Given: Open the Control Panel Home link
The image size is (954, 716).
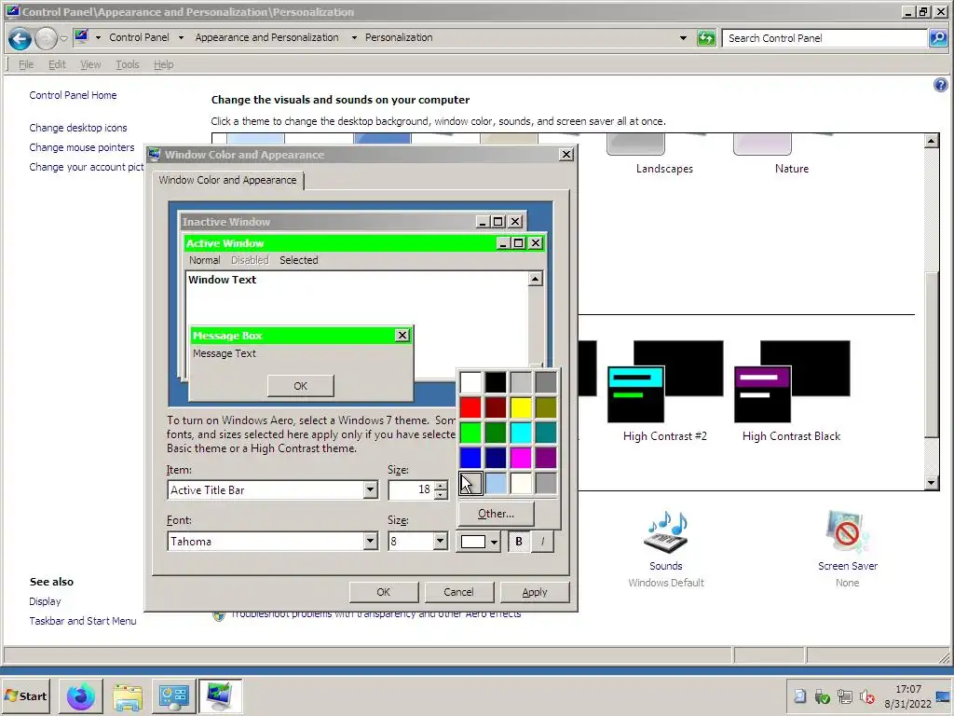Looking at the screenshot, I should pyautogui.click(x=73, y=95).
